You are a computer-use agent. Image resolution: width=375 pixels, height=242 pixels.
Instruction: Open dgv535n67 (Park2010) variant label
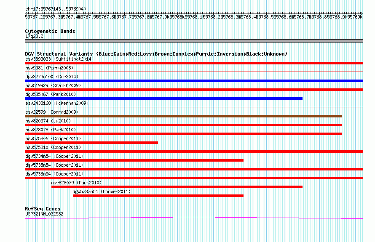coord(51,94)
